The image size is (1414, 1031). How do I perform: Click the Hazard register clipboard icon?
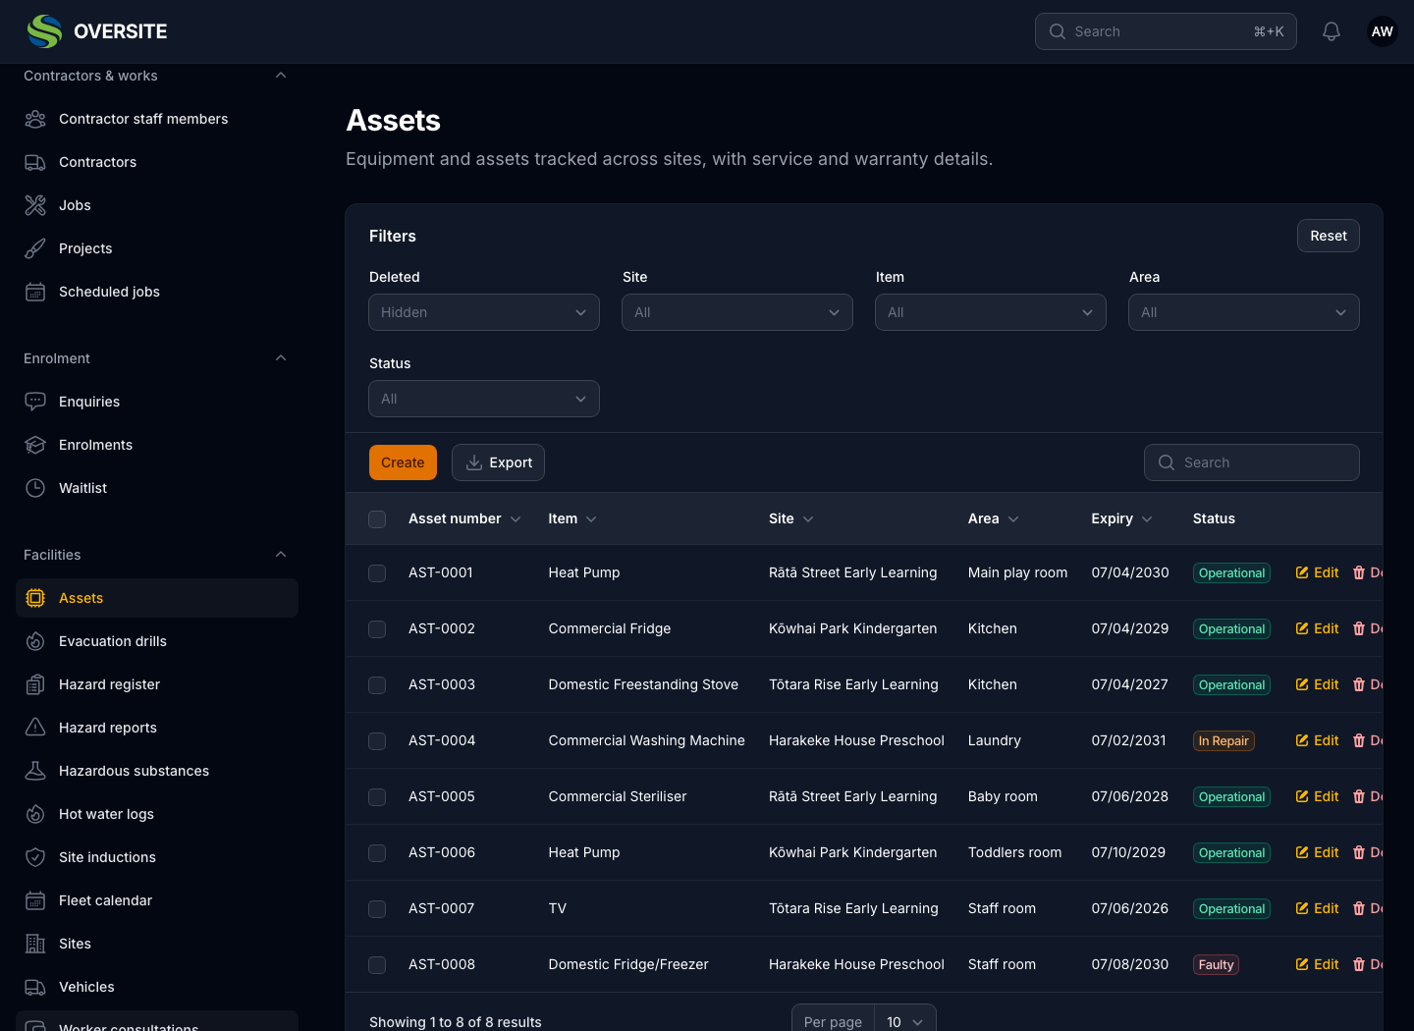(x=35, y=684)
